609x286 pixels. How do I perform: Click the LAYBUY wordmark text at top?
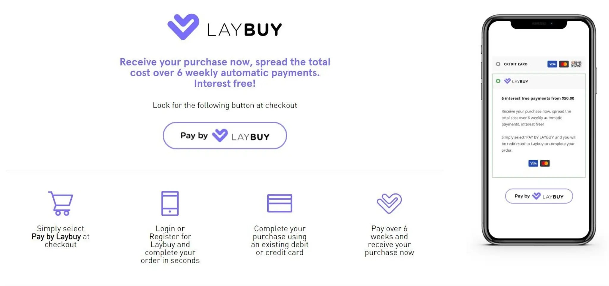tap(244, 30)
